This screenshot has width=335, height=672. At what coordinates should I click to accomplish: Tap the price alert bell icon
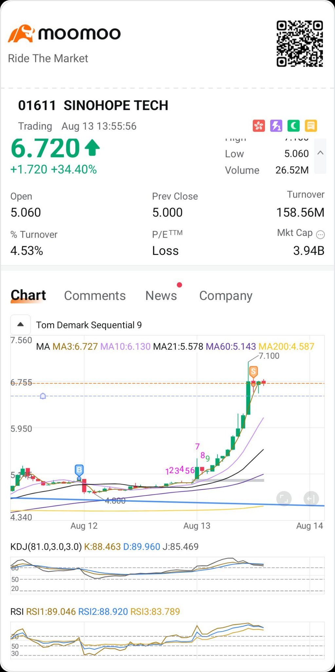43,396
